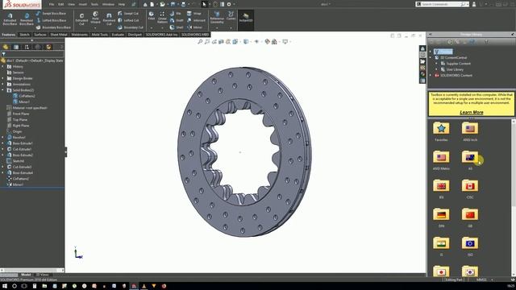Select the Fillet tool
Viewport: 516px width, 290px height.
pos(151,16)
